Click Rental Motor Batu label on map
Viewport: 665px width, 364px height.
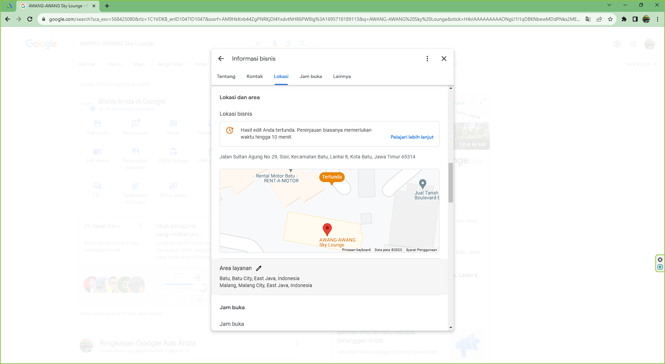click(277, 178)
